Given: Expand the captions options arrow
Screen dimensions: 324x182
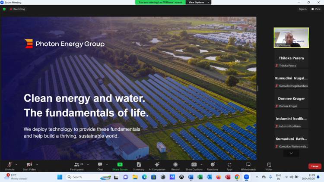Looking at the screenshot, I should (201, 164).
